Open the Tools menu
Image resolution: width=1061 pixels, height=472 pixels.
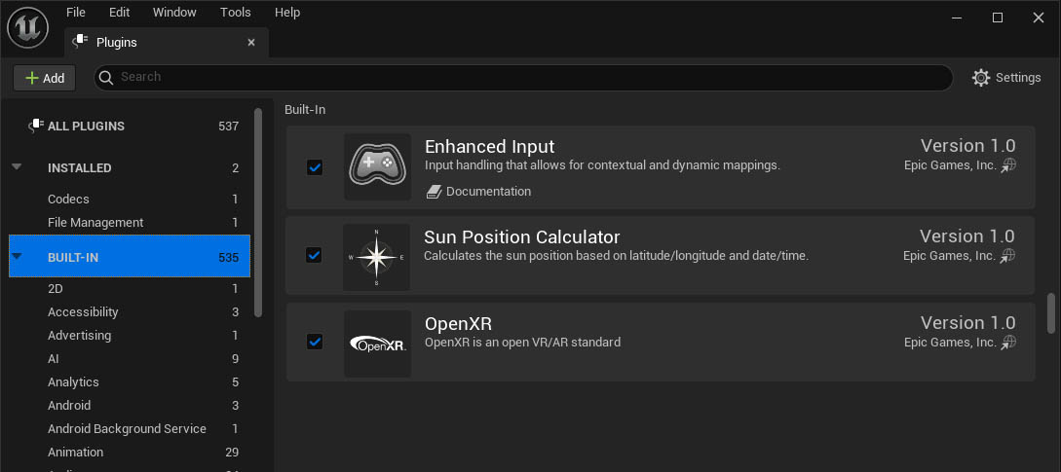click(236, 13)
